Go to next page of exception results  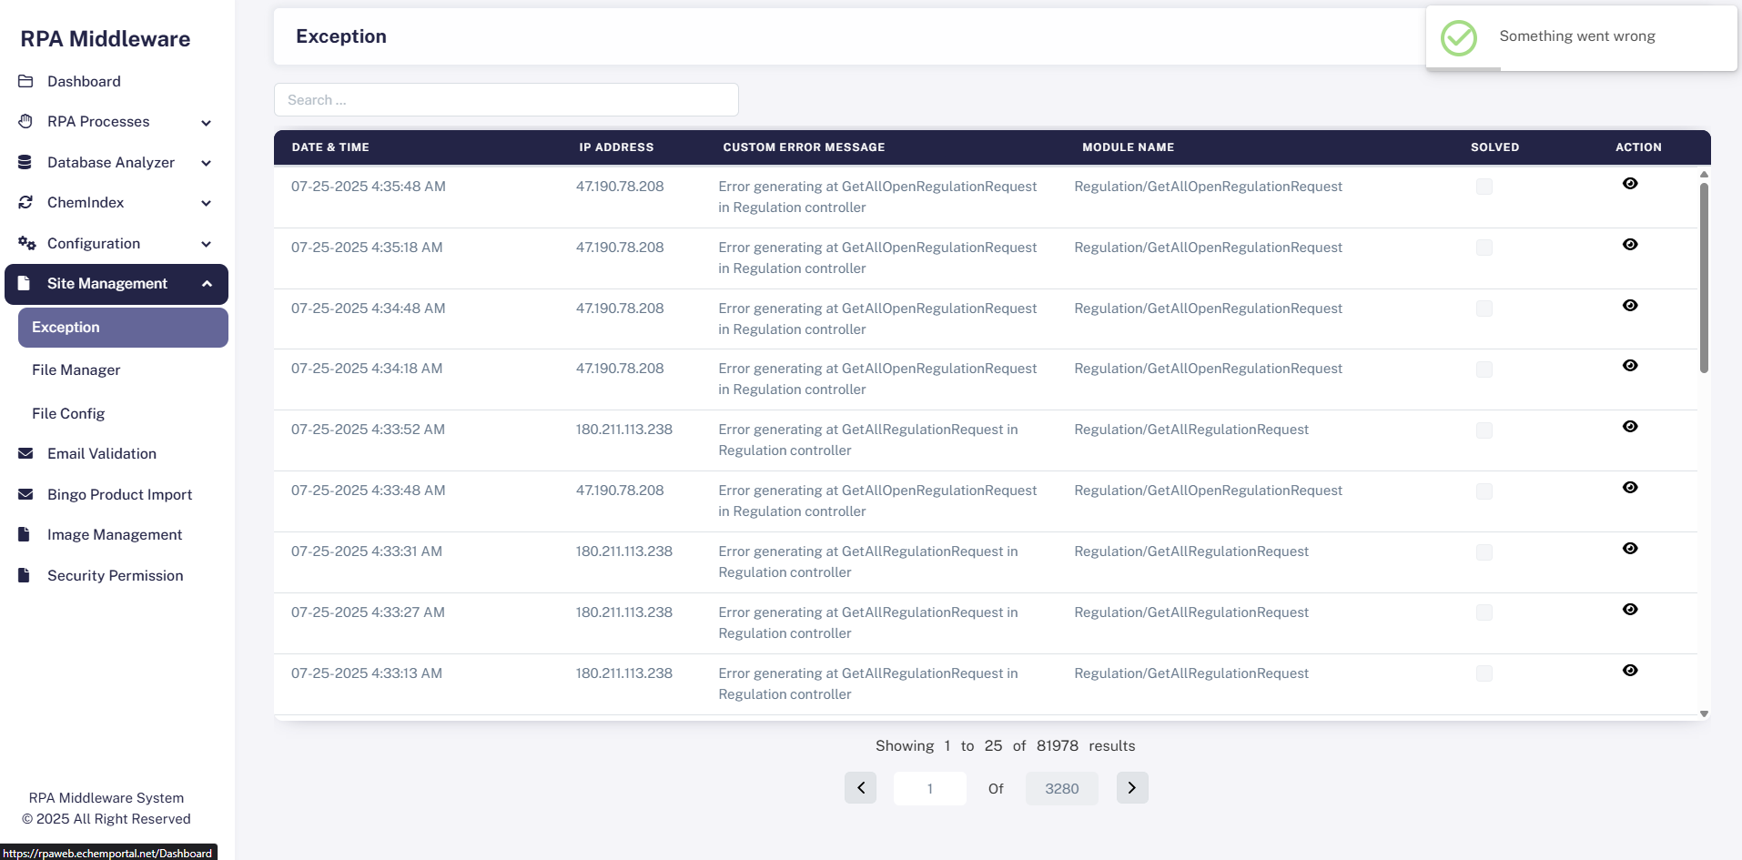pos(1131,788)
